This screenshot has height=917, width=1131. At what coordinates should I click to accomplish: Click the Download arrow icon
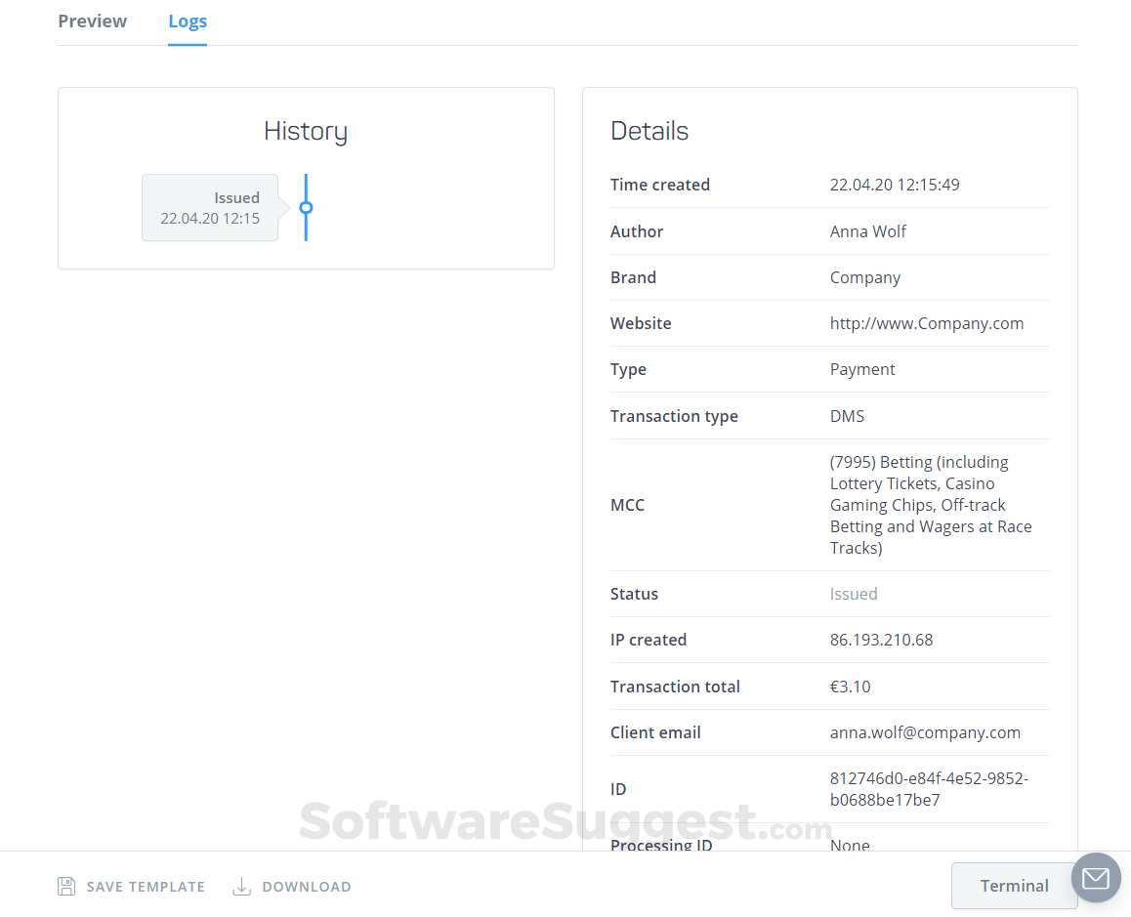[x=241, y=886]
